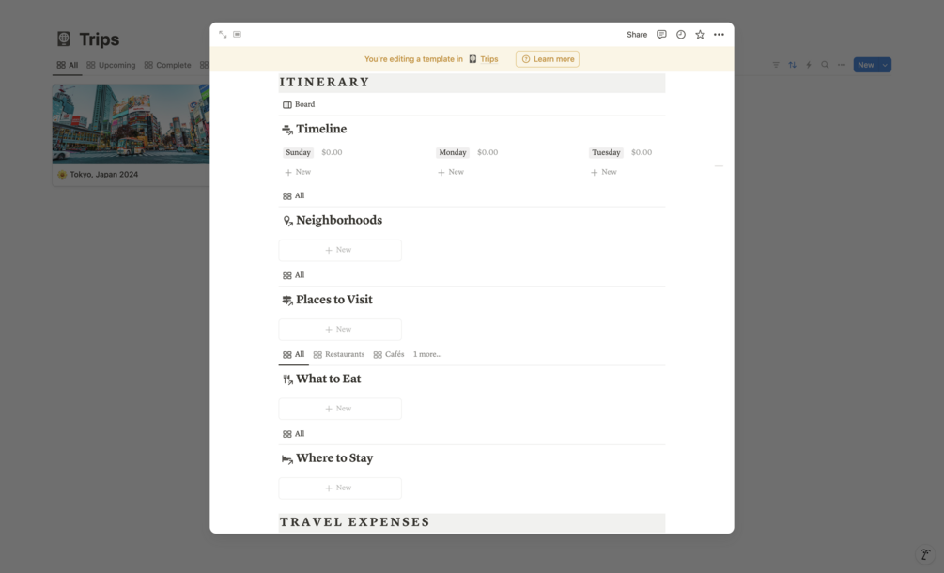944x573 pixels.
Task: Switch peek mode with the layout icon
Action: (x=238, y=35)
